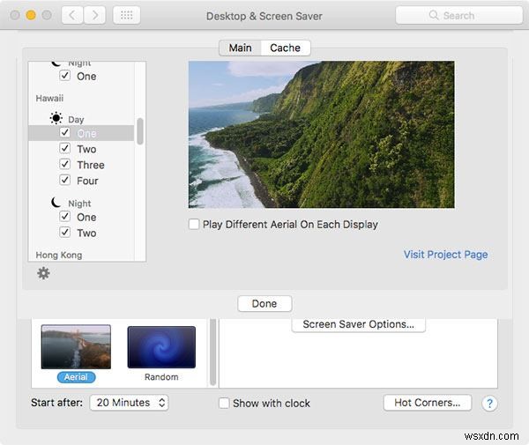Open the Visit Project Page link
This screenshot has height=445, width=529.
point(445,255)
